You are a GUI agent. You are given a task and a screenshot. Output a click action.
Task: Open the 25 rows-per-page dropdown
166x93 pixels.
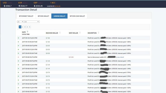pos(20,22)
